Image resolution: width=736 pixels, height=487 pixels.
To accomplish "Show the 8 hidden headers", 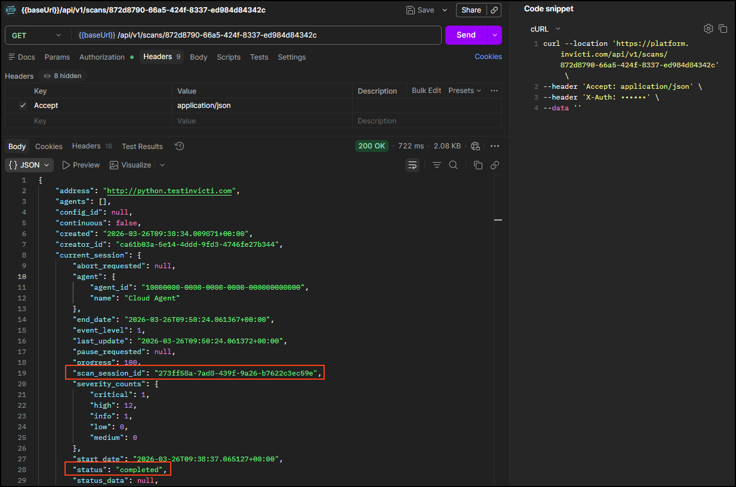I will tap(62, 76).
